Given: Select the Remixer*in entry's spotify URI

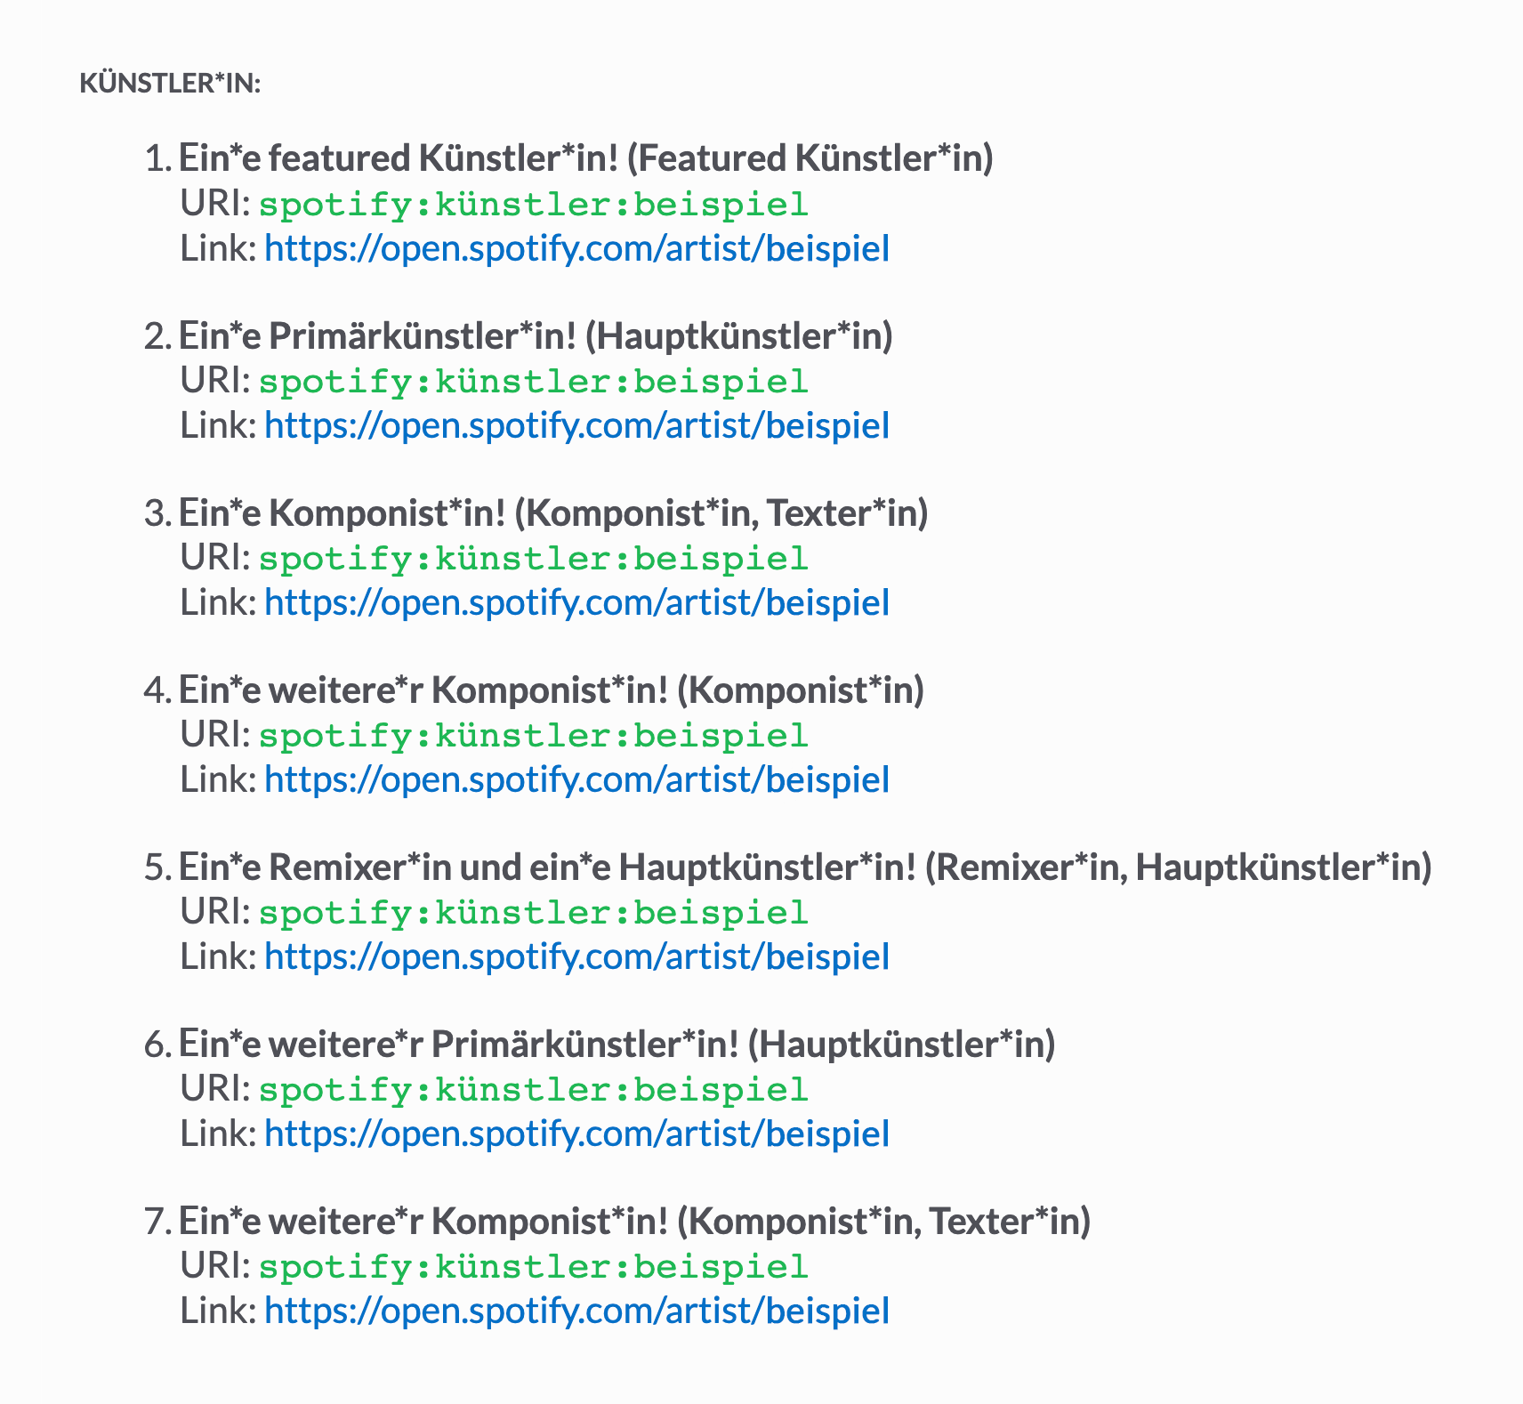Looking at the screenshot, I should [x=534, y=913].
